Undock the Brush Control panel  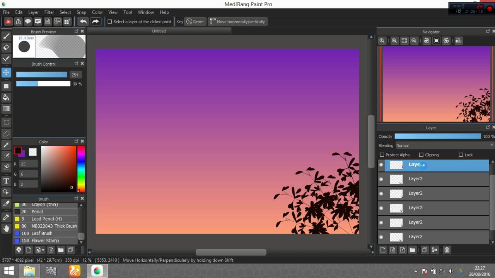[76, 63]
